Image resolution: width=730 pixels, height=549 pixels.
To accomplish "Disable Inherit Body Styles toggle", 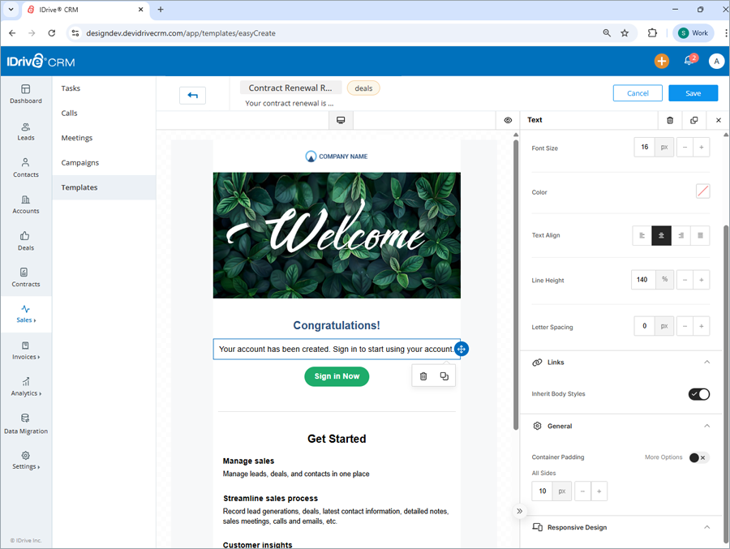I will coord(698,393).
